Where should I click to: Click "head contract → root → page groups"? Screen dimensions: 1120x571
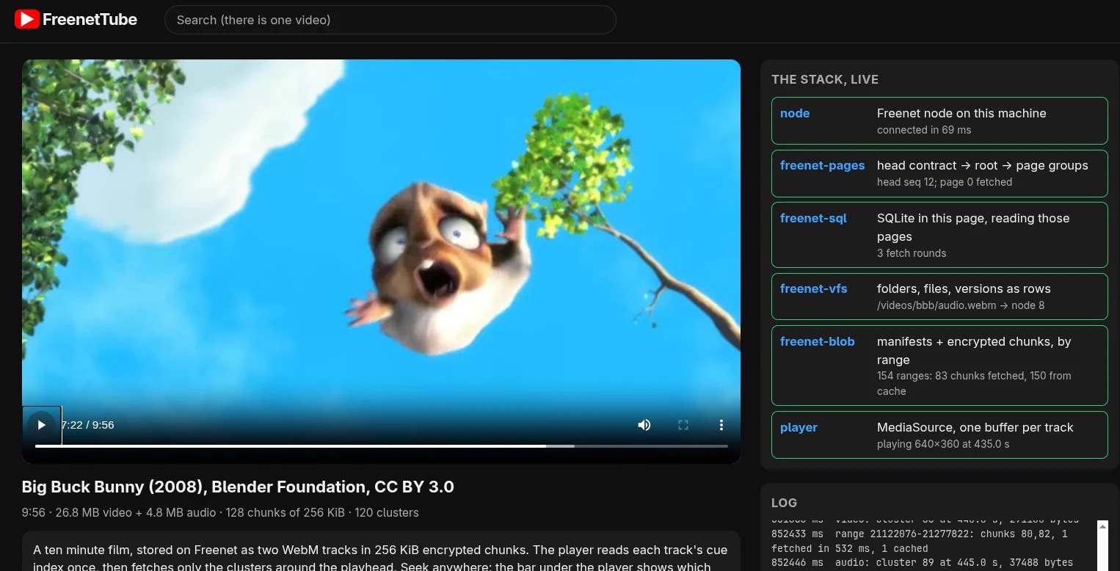983,165
